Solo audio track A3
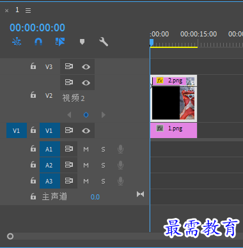 103,182
